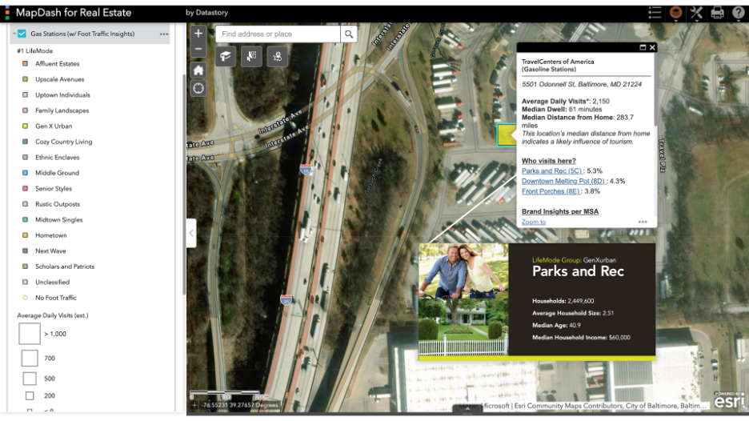
Task: Zoom in on the map
Action: point(198,34)
